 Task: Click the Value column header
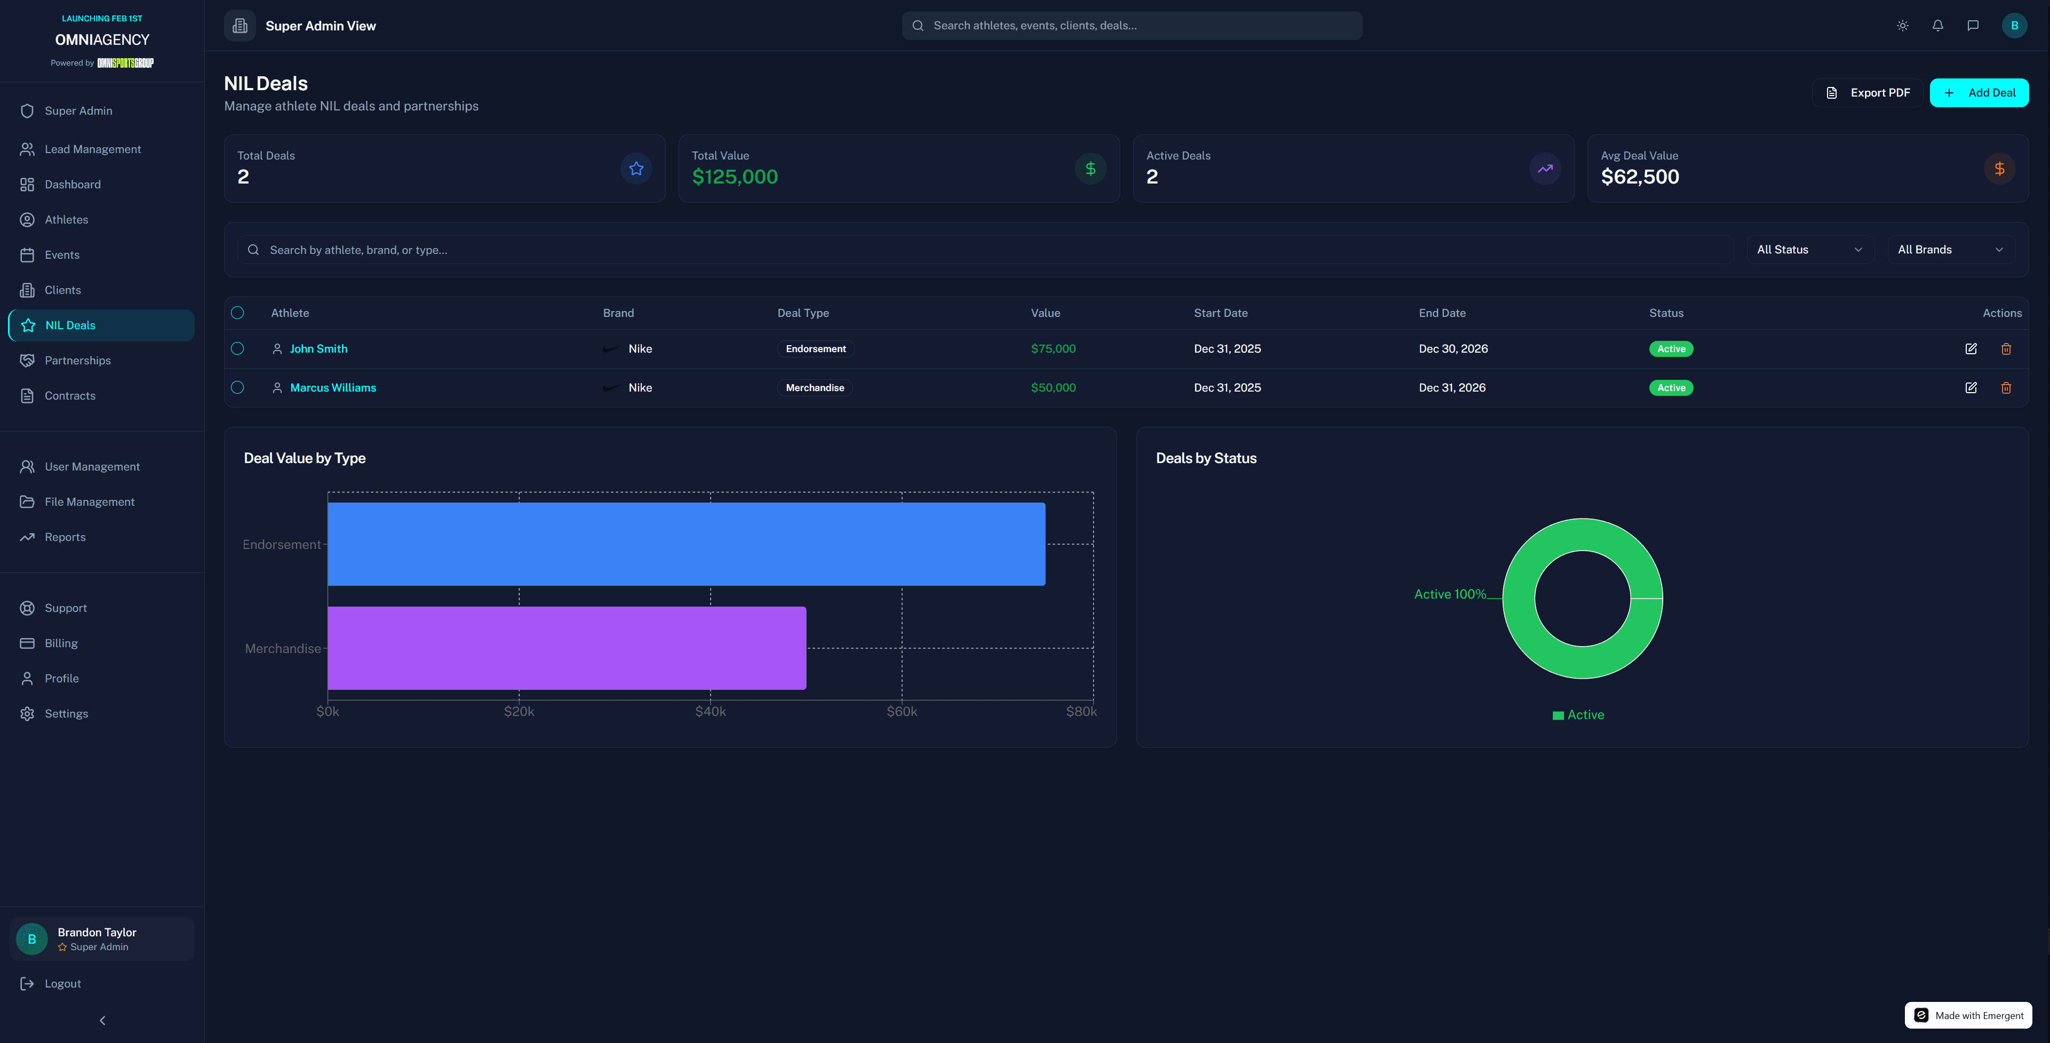pos(1045,313)
